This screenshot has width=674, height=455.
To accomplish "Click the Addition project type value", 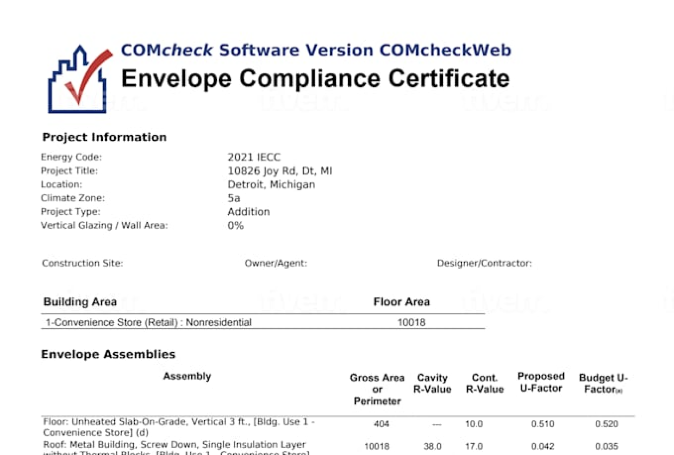I will click(248, 212).
